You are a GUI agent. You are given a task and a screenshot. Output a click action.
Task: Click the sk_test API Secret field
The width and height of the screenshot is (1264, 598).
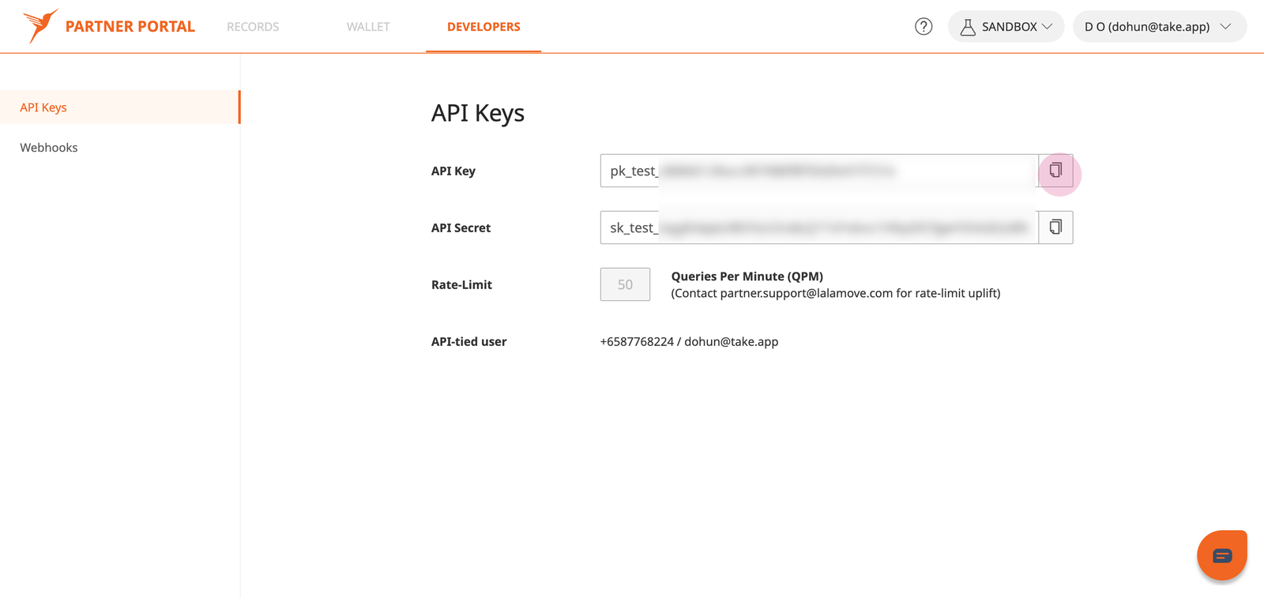pos(819,228)
